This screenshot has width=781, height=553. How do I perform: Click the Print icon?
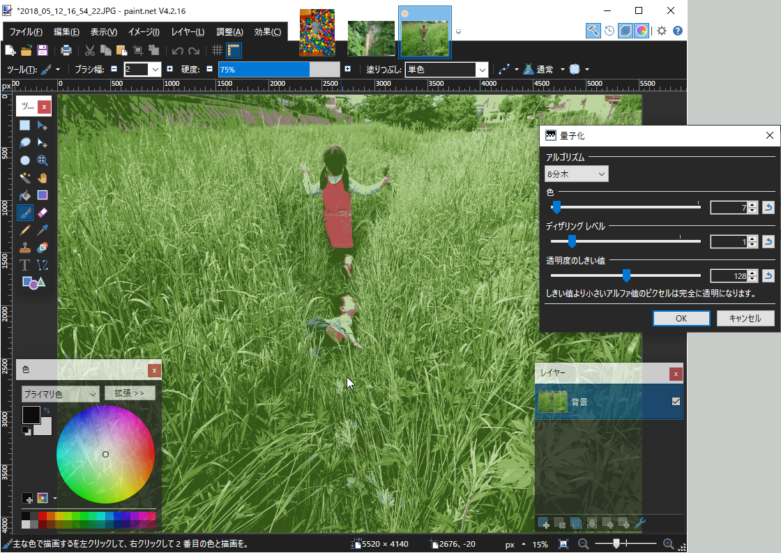66,50
